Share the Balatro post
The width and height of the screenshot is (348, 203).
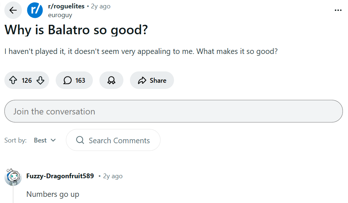tap(152, 81)
